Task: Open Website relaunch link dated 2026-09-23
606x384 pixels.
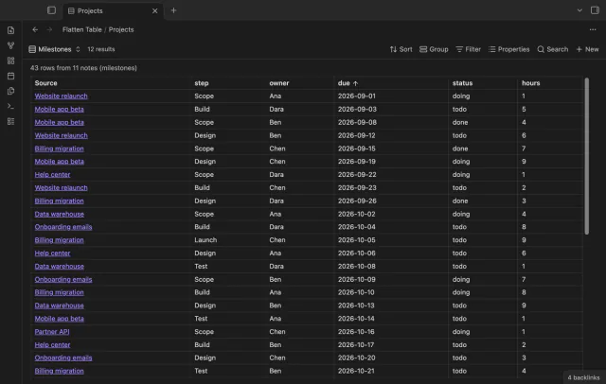Action: click(61, 187)
